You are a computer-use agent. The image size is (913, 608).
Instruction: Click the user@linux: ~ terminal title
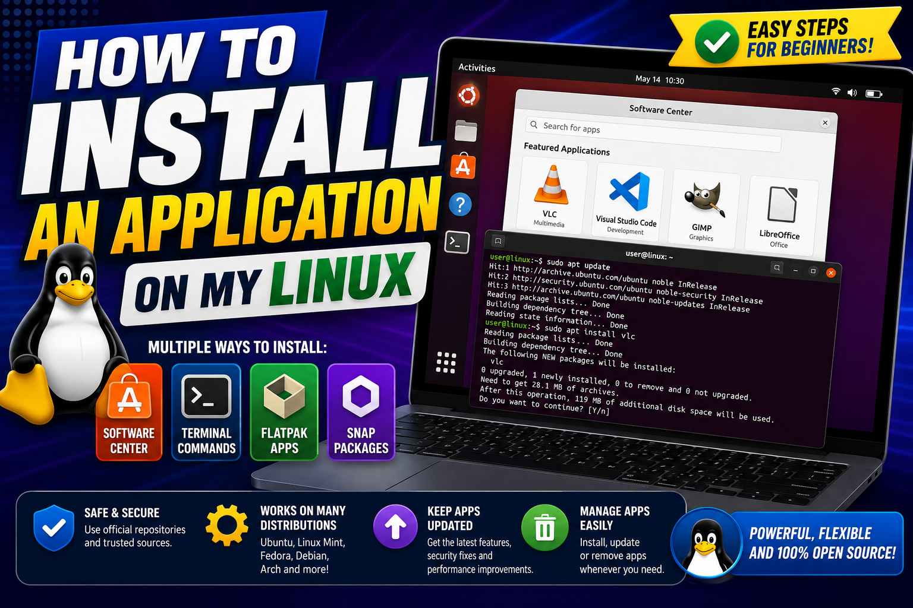pos(649,255)
